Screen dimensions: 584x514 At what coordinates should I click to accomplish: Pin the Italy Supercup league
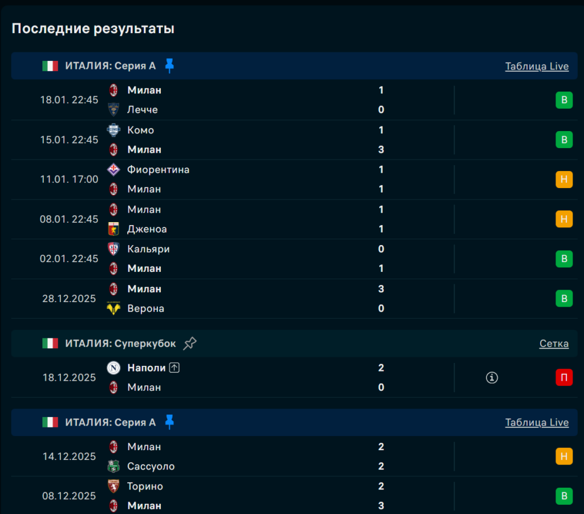pyautogui.click(x=190, y=343)
